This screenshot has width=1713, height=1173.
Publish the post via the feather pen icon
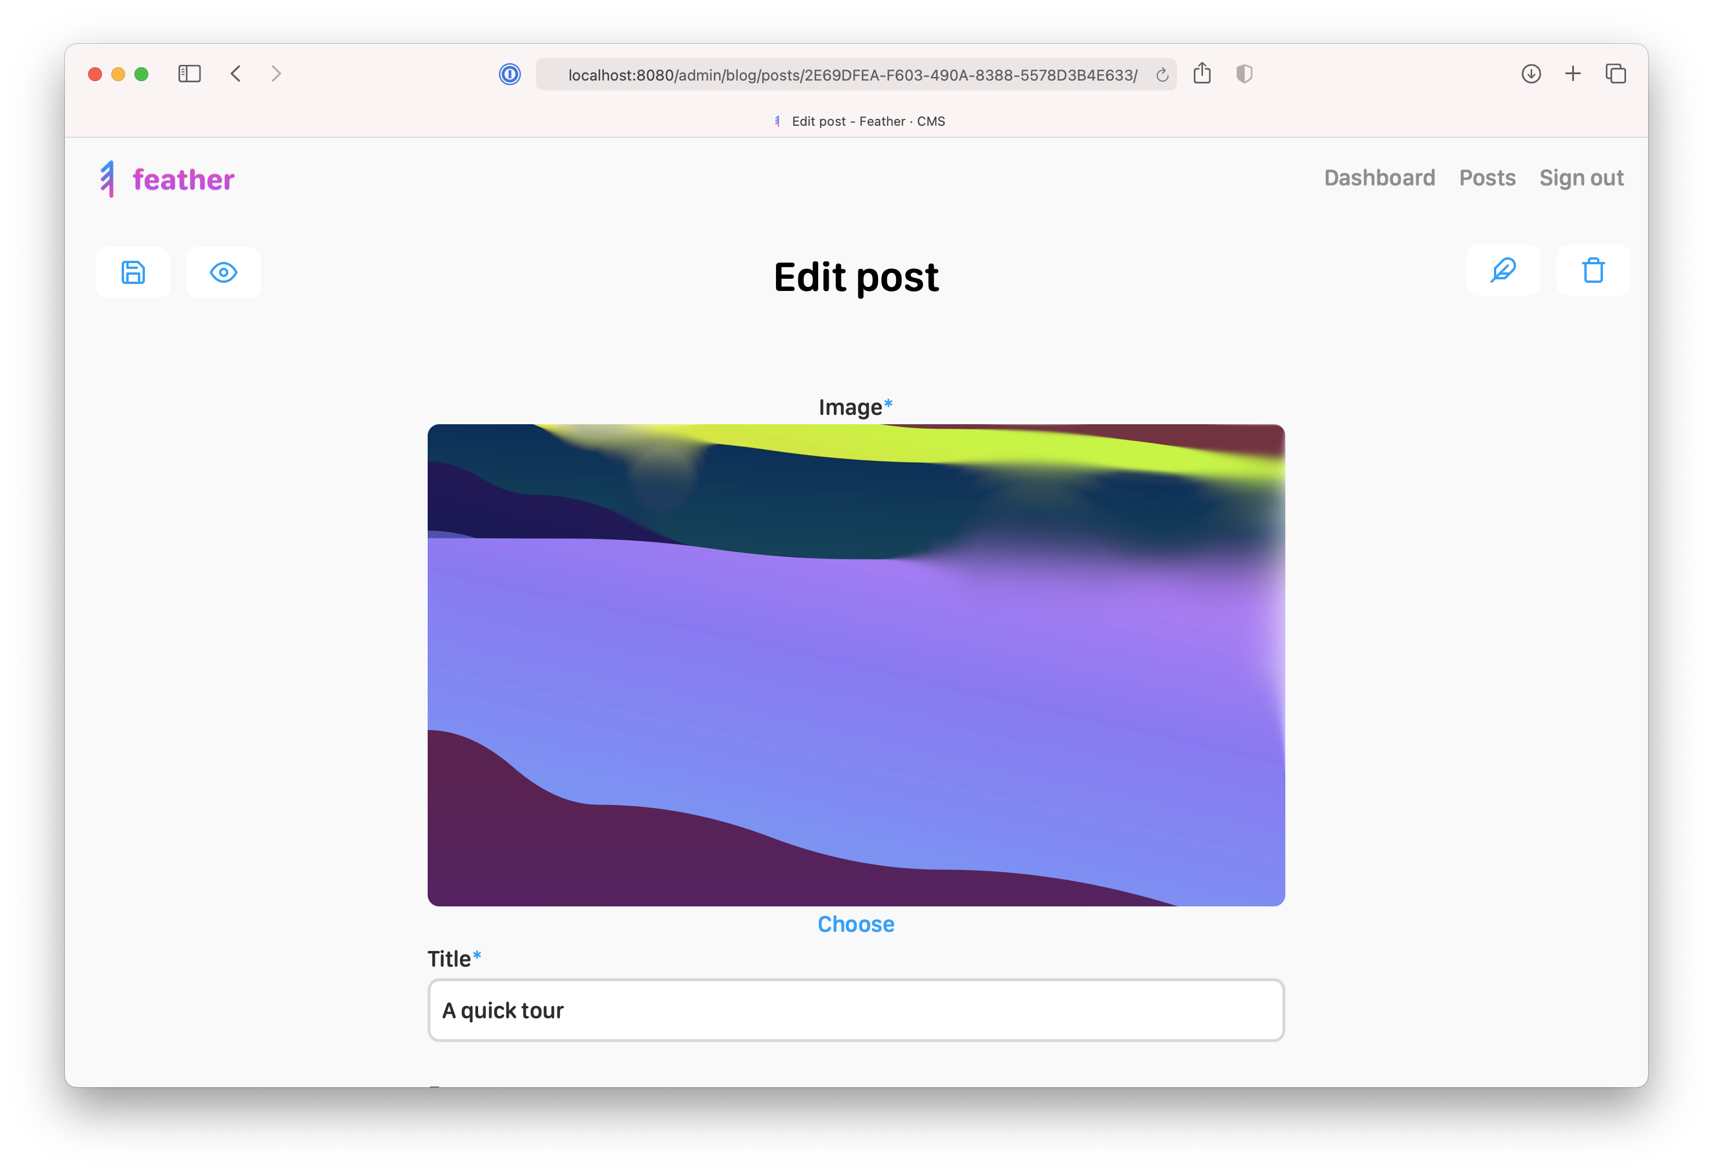[x=1502, y=271]
